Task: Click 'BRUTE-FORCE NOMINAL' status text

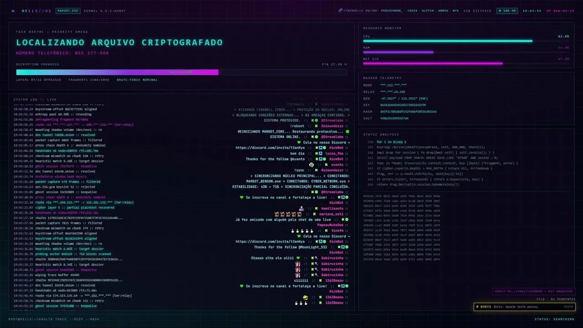Action: [137, 80]
